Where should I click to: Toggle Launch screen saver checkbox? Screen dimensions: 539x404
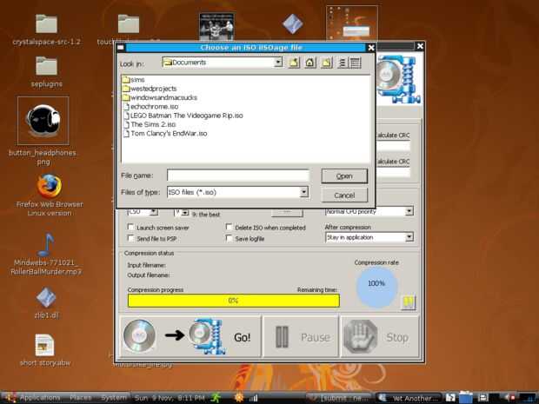click(130, 227)
